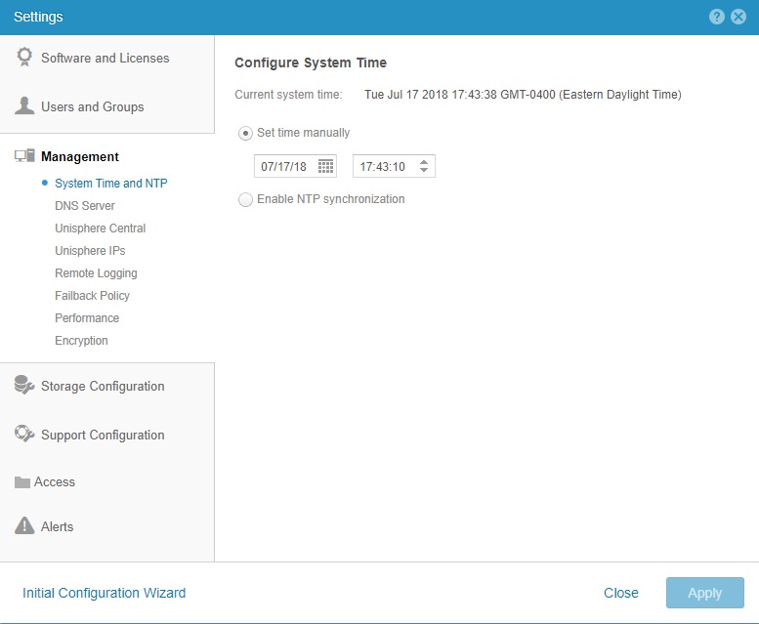Viewport: 759px width, 624px height.
Task: Click the Management monitor icon
Action: click(25, 156)
